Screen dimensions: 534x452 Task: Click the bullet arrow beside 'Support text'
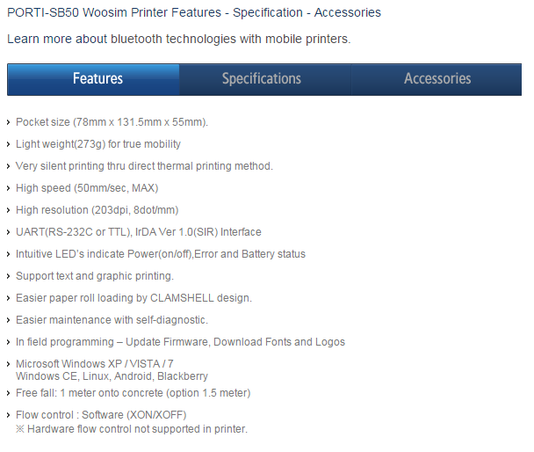click(x=9, y=276)
